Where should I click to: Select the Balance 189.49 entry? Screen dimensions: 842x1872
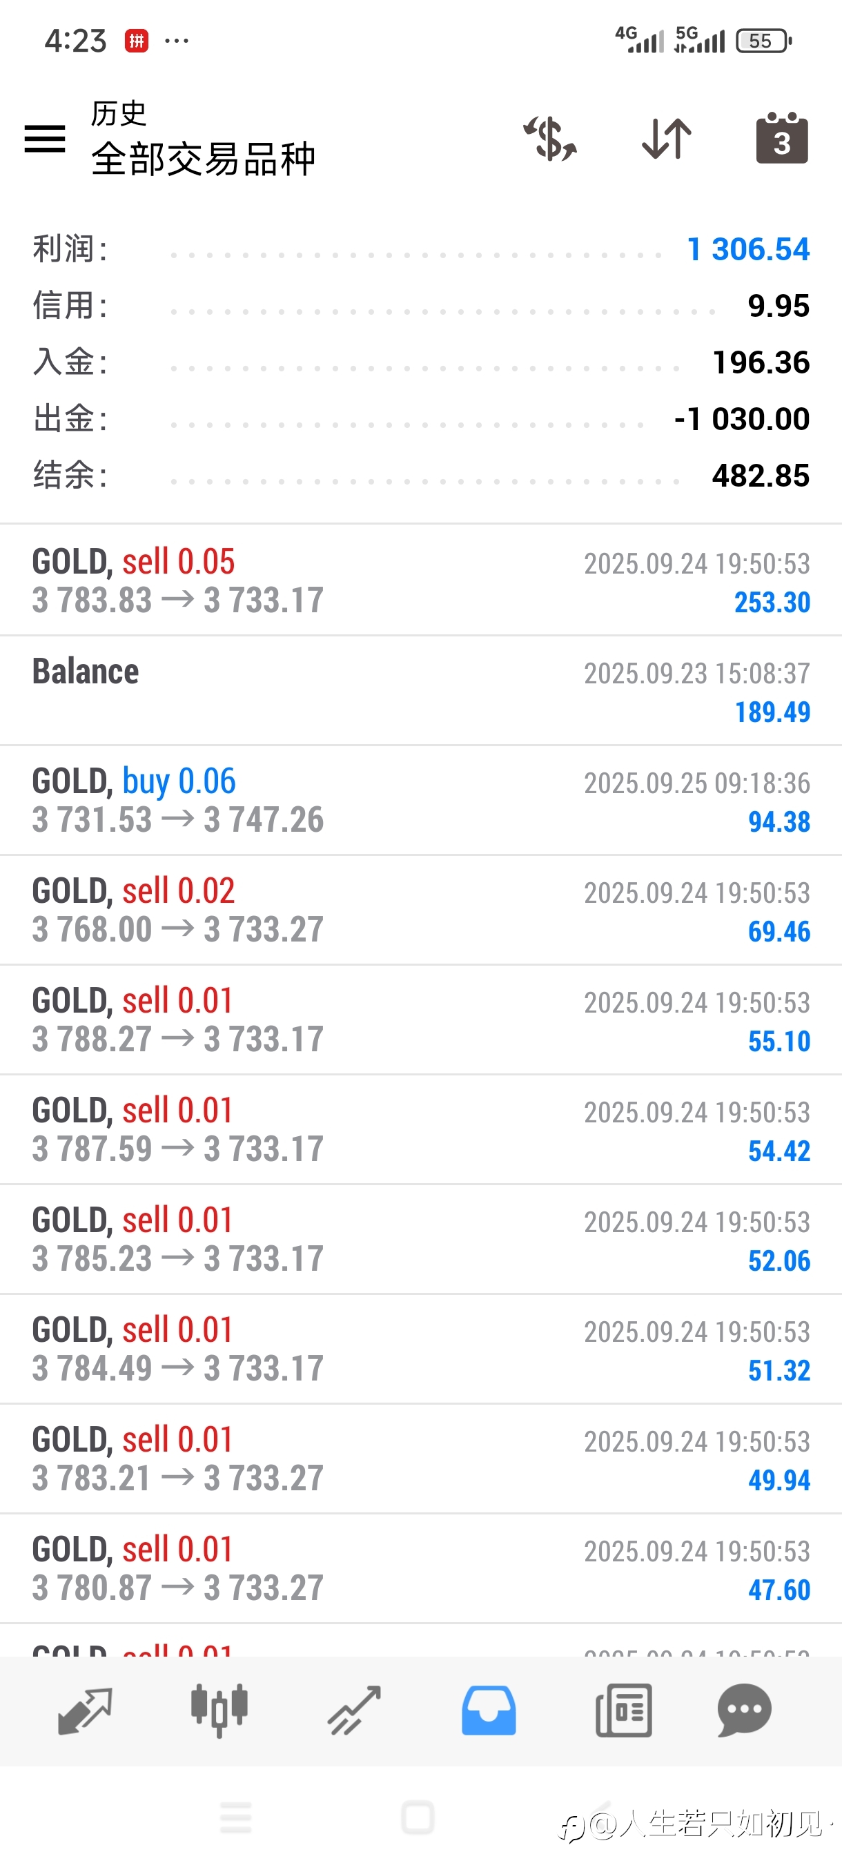tap(420, 690)
